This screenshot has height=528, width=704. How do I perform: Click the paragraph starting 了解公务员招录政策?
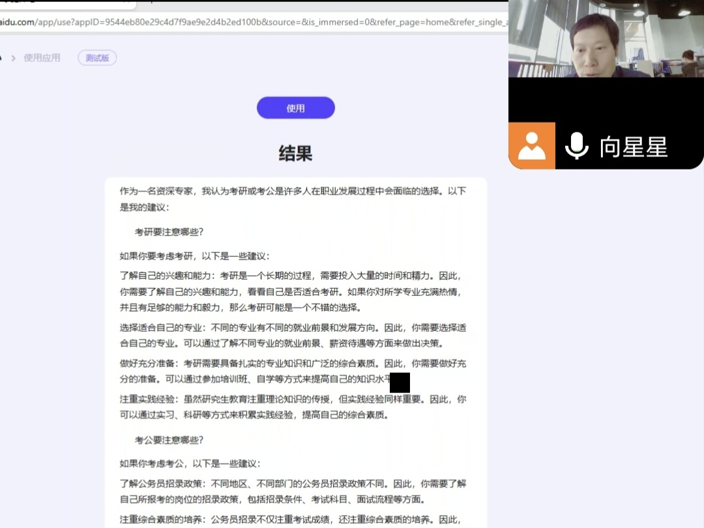(x=293, y=491)
